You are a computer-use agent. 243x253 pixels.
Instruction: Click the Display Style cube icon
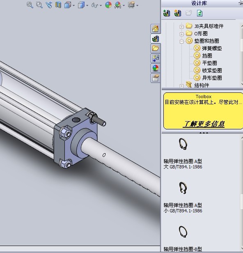[x=81, y=5]
